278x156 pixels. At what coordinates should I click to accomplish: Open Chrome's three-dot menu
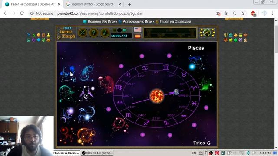click(272, 13)
